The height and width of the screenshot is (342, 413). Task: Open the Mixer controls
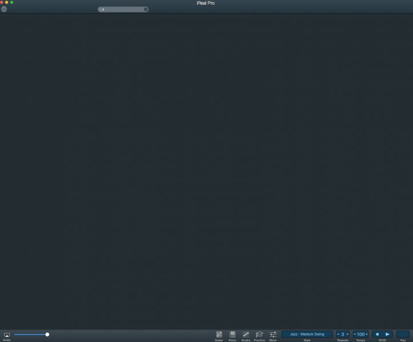pos(273,335)
